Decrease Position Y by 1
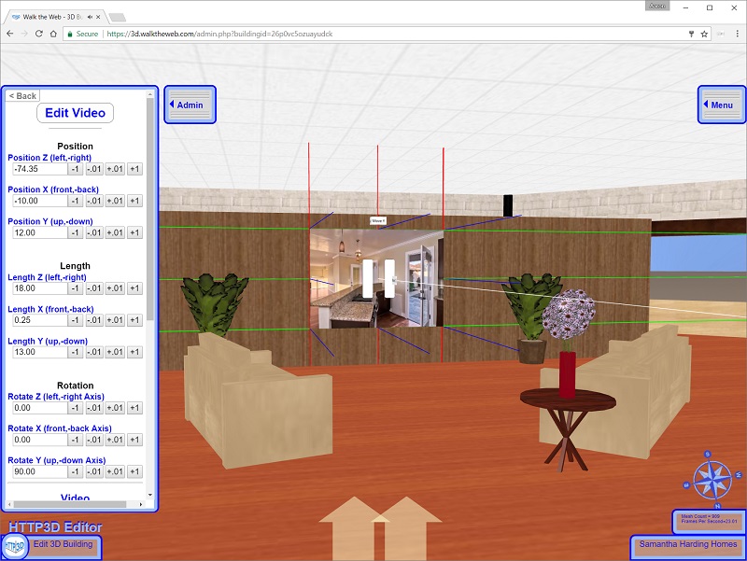 (76, 232)
